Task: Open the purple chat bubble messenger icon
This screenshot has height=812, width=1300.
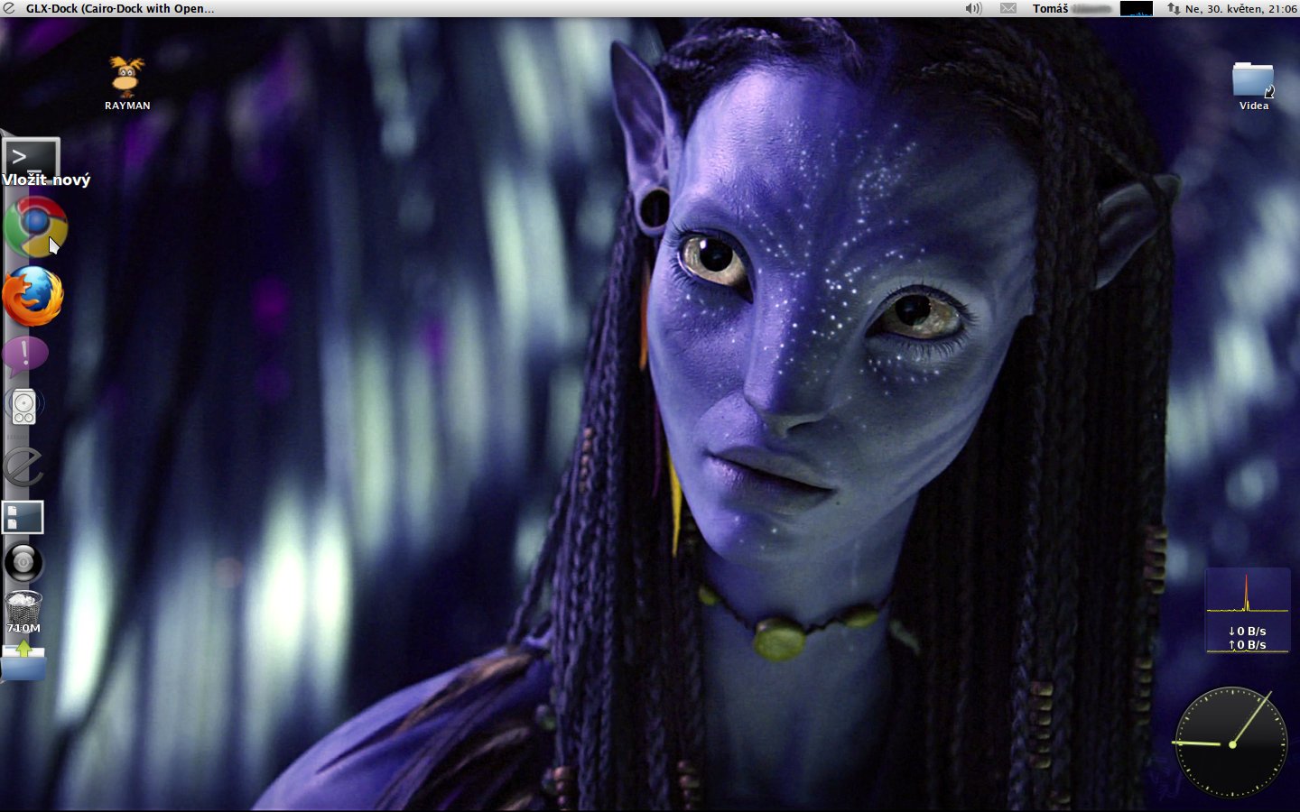Action: click(24, 355)
